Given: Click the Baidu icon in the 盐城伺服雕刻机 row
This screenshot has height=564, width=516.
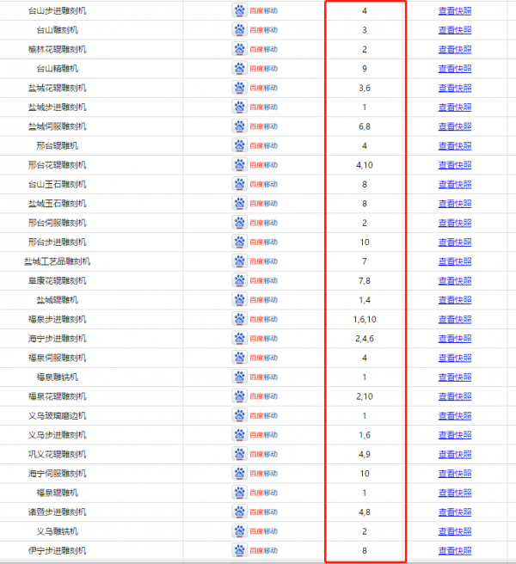Looking at the screenshot, I should tap(239, 126).
